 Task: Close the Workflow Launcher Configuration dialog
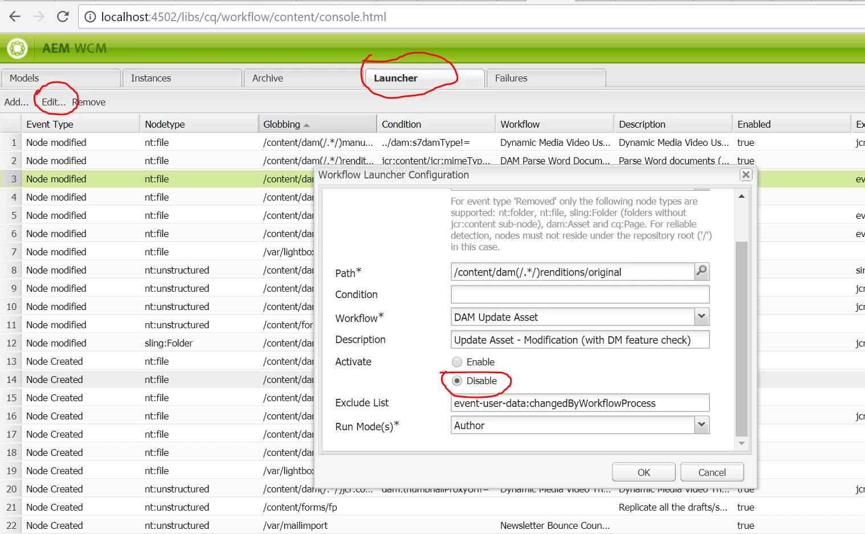point(746,175)
